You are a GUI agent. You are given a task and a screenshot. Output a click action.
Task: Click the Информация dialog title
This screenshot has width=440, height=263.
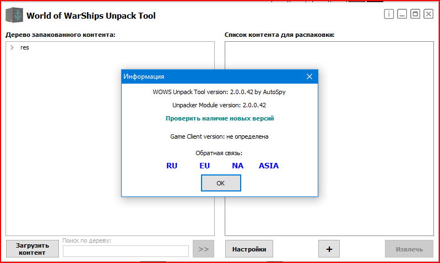[144, 76]
